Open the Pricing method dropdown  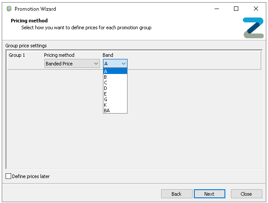[72, 64]
